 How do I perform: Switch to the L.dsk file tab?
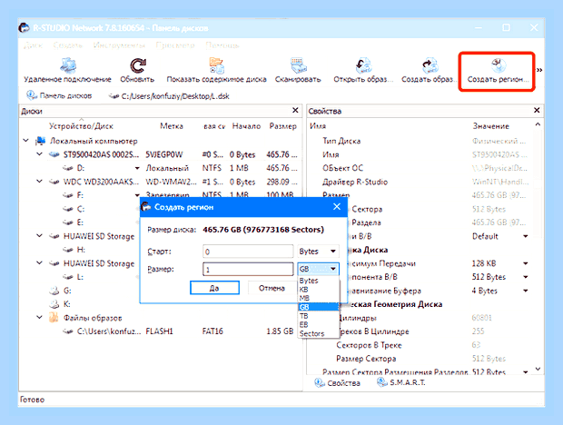pyautogui.click(x=169, y=96)
